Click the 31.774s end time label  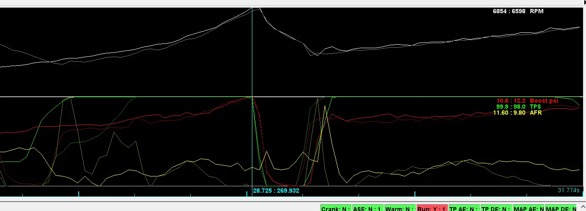(568, 190)
